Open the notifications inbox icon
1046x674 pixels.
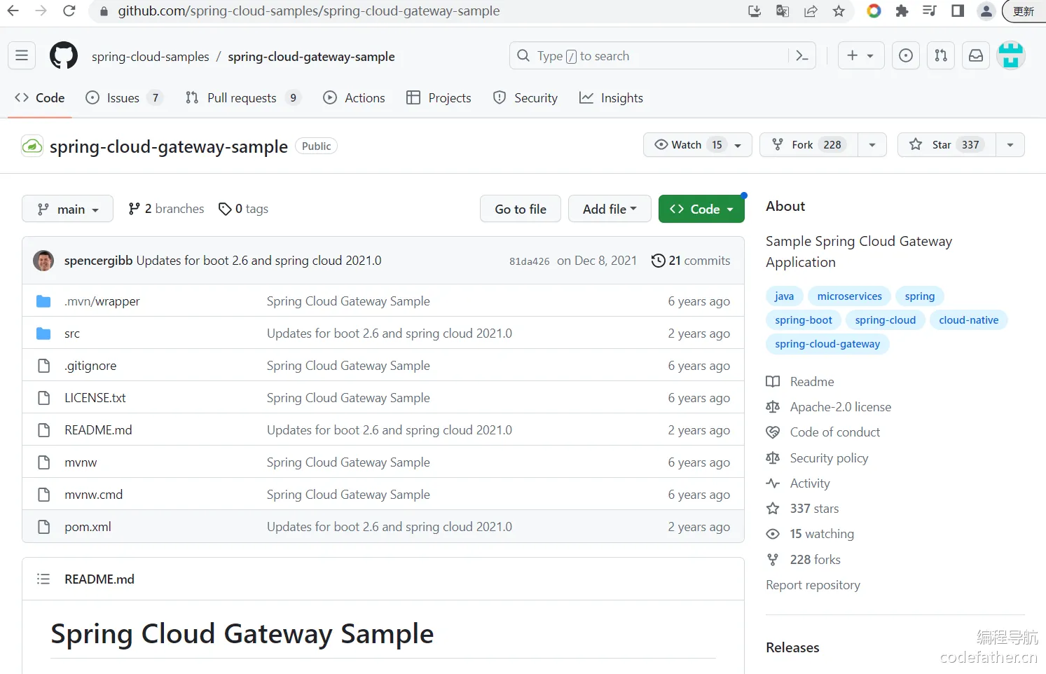(x=976, y=56)
